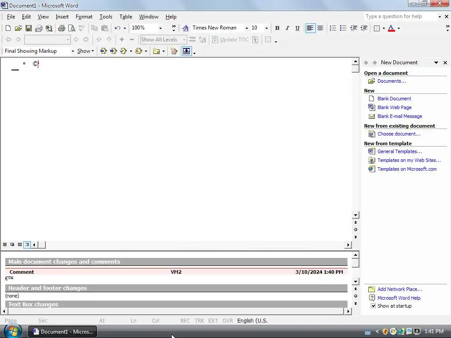Expand the Undo history dropdown arrow
The image size is (451, 338).
pyautogui.click(x=125, y=28)
